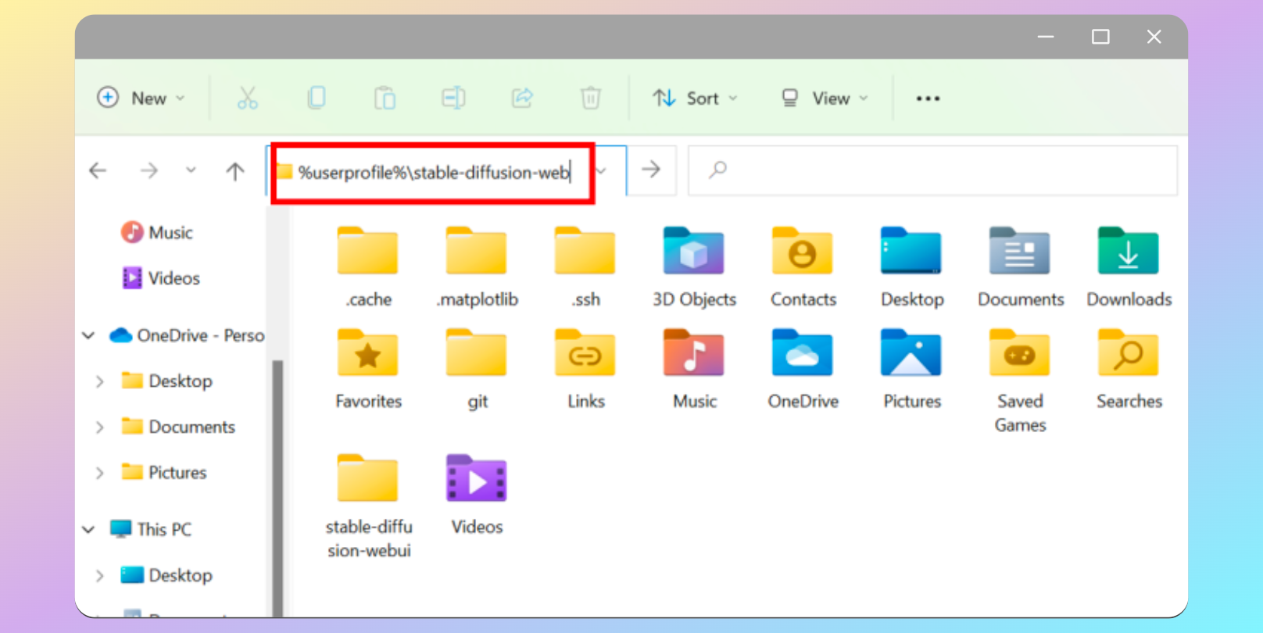Expand Pictures node in sidebar
This screenshot has width=1263, height=633.
coord(100,473)
